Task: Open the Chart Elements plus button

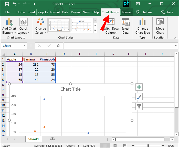Action: pos(139,87)
